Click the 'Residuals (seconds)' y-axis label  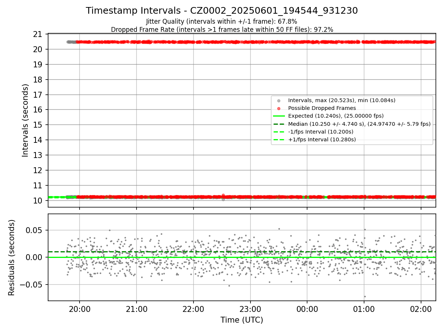[x=12, y=258]
